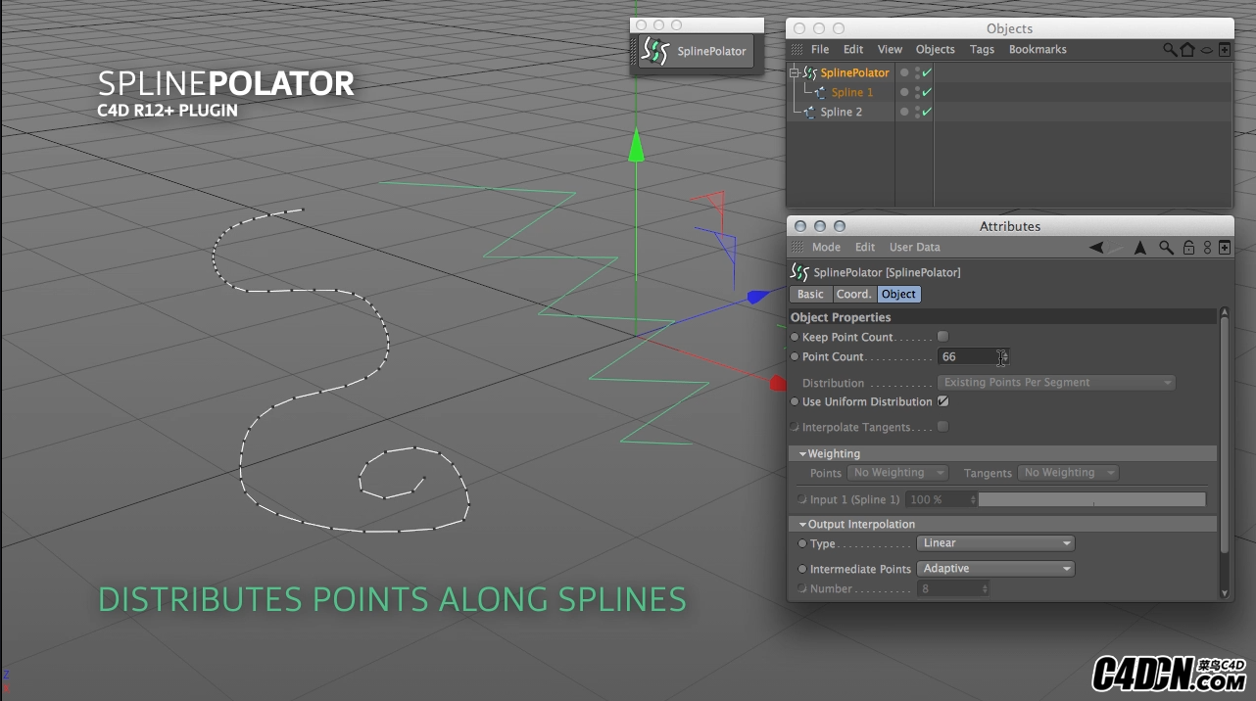This screenshot has width=1256, height=701.
Task: Click the home icon in Objects panel
Action: click(1187, 49)
